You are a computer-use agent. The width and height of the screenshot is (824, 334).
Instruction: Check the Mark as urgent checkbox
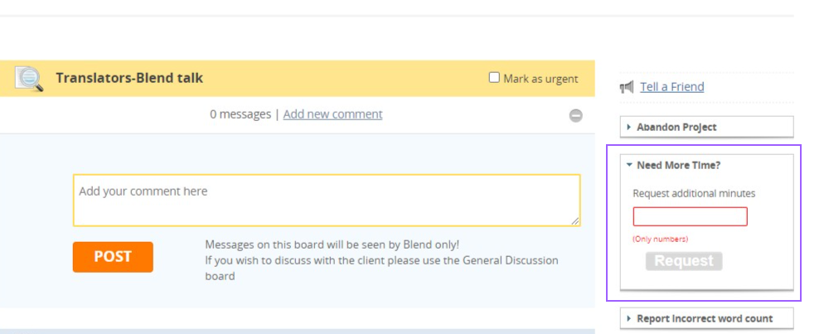pos(495,78)
